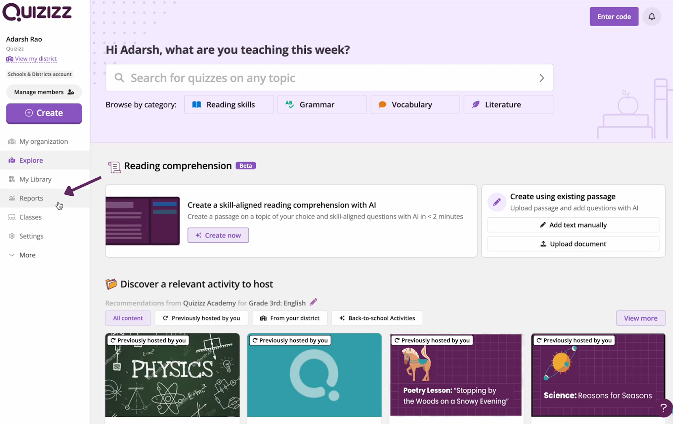Click Create now for AI reading comprehension
The height and width of the screenshot is (424, 673).
[218, 235]
